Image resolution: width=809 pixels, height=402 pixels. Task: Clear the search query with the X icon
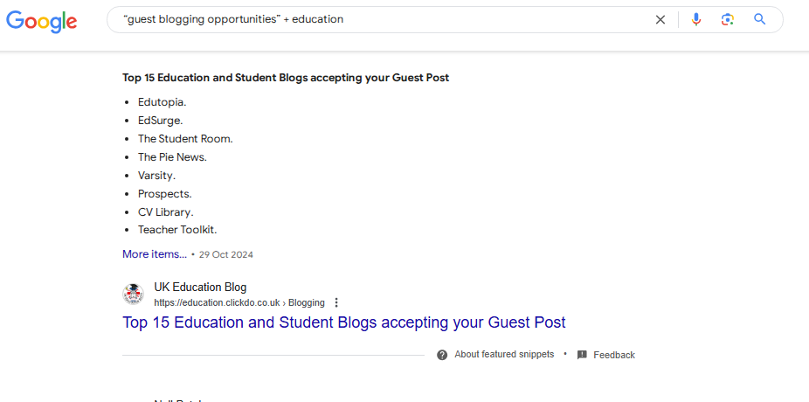click(660, 19)
